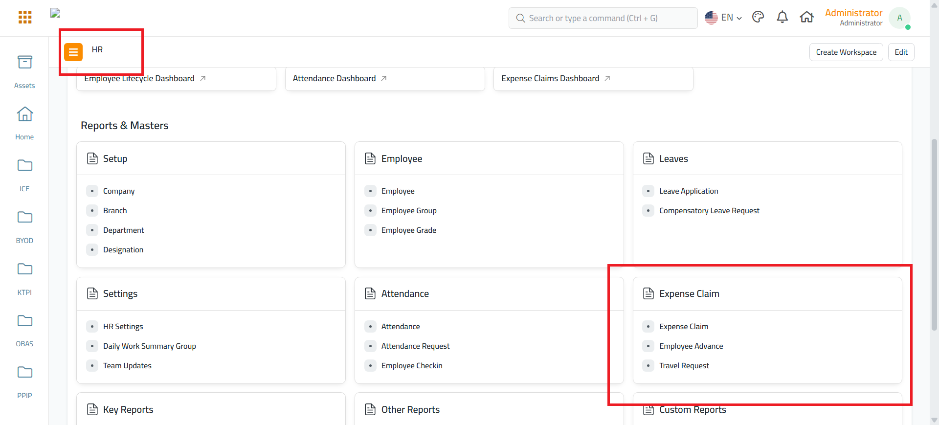
Task: Open Employee Advance
Action: (x=691, y=346)
